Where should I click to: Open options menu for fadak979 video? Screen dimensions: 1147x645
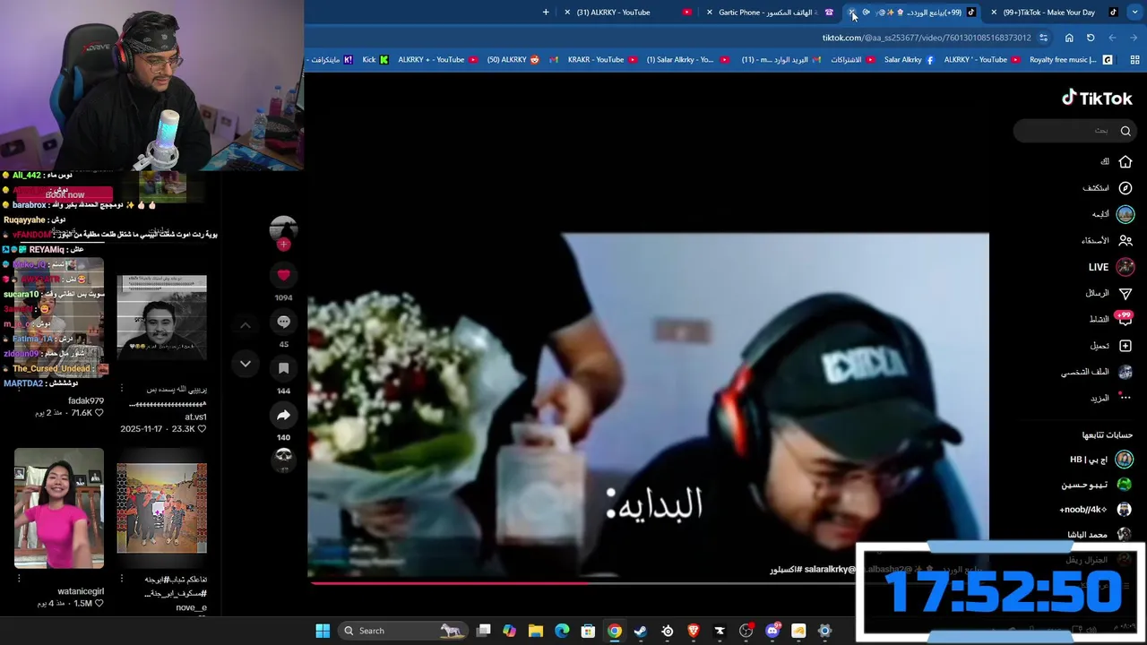(19, 391)
